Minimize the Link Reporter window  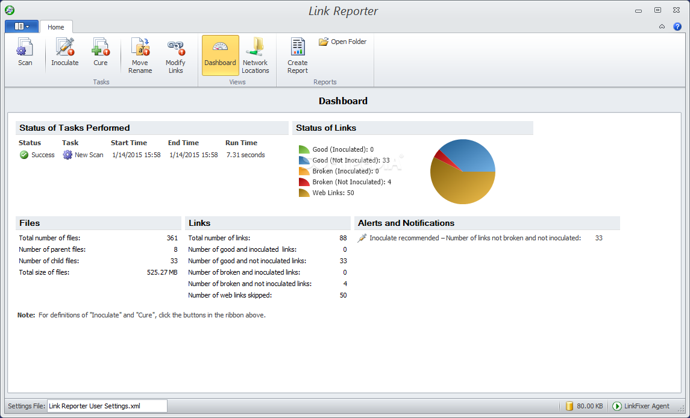pyautogui.click(x=639, y=11)
